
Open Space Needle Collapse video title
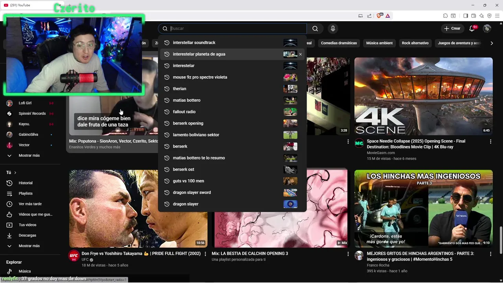(x=416, y=144)
